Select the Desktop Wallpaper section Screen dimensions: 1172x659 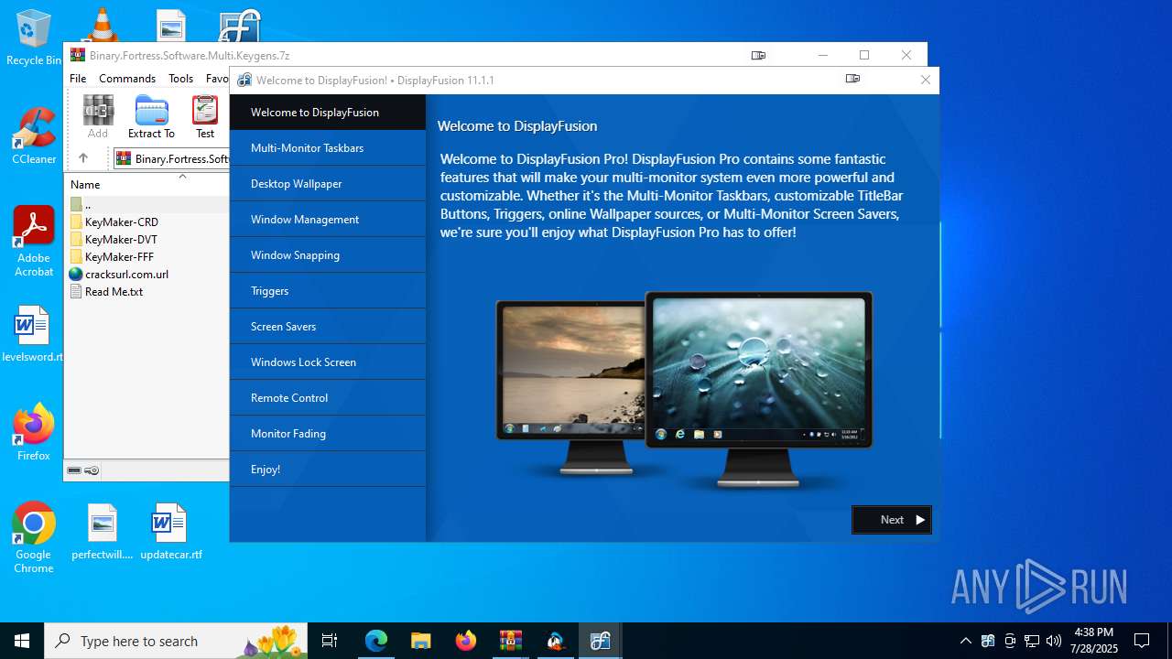click(x=328, y=184)
